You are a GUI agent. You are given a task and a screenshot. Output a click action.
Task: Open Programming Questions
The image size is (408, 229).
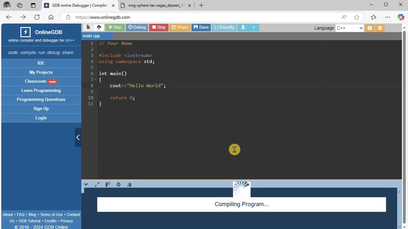[41, 99]
